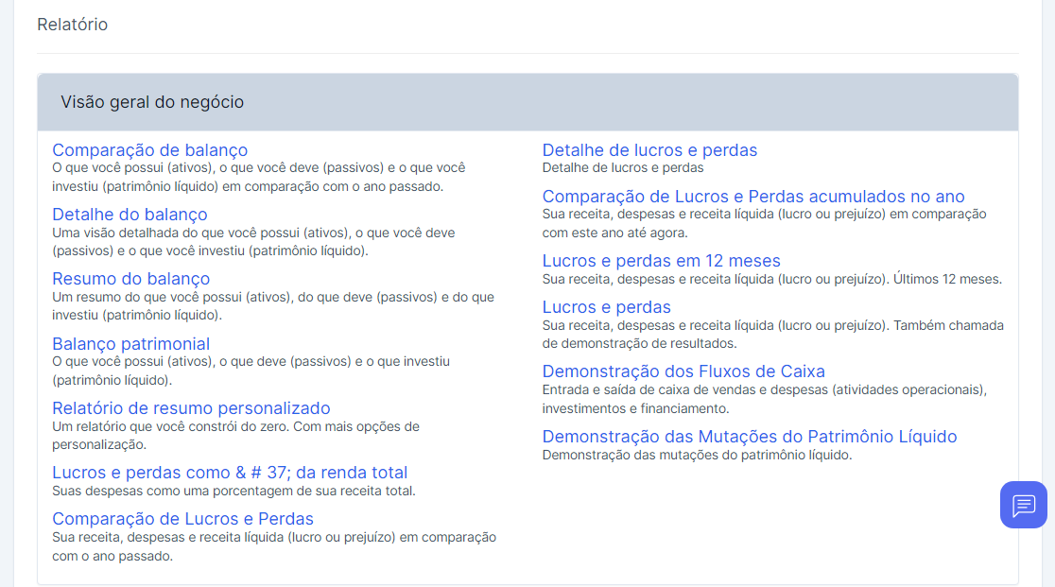This screenshot has width=1055, height=587.
Task: Select Lucros e perdas em 12 meses
Action: pyautogui.click(x=661, y=261)
